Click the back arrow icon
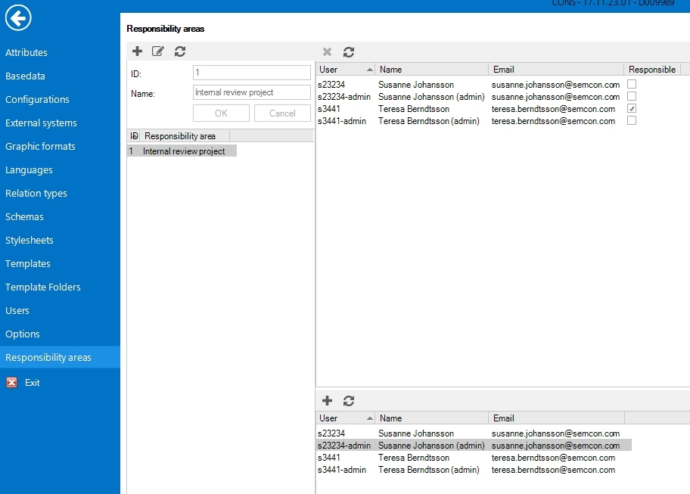Viewport: 690px width, 494px height. coord(18,17)
